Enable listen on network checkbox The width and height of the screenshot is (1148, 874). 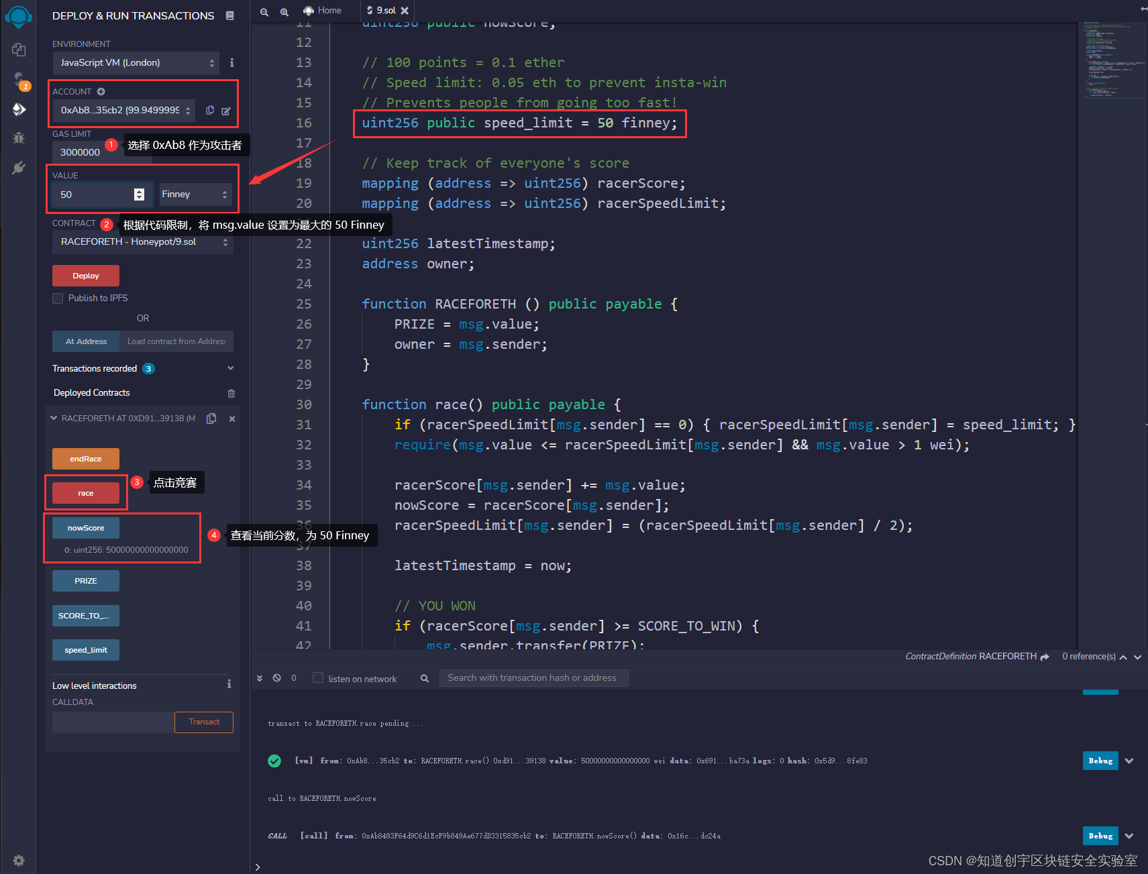318,677
